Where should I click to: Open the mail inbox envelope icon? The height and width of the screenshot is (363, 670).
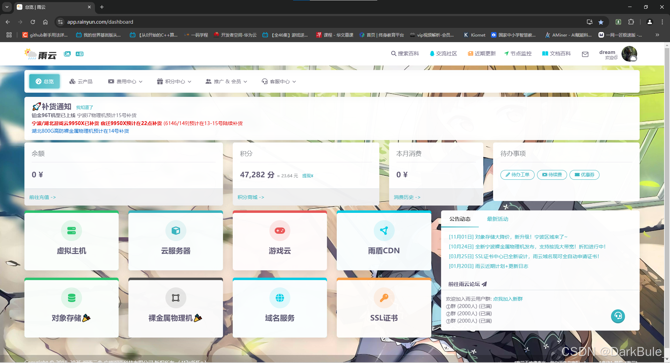pyautogui.click(x=585, y=54)
